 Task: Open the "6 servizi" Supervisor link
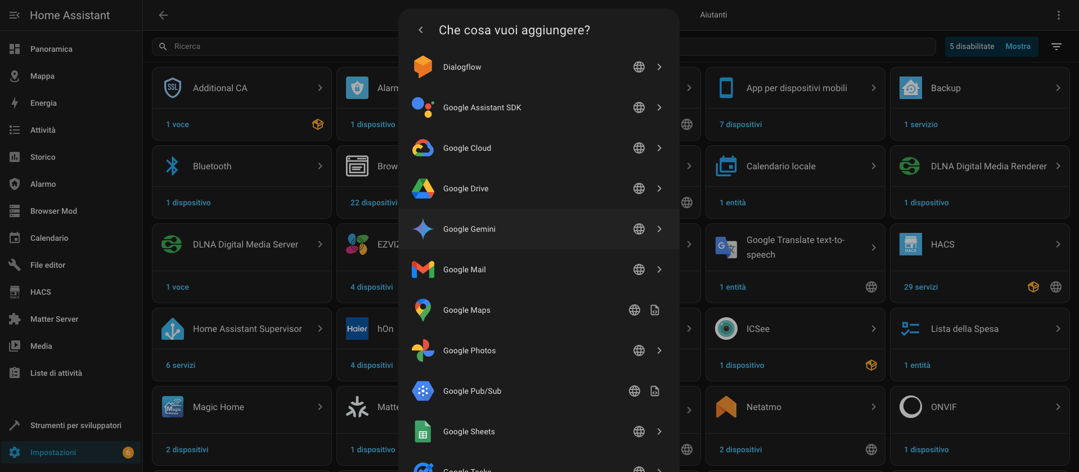[180, 365]
